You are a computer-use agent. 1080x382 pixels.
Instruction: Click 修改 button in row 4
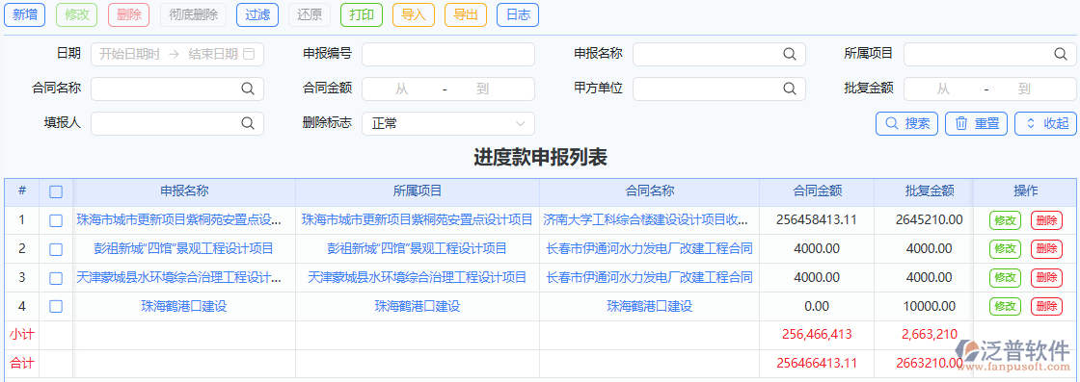coord(1005,306)
